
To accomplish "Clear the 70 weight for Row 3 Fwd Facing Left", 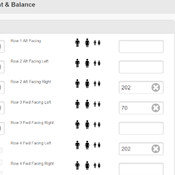I will coord(156,108).
